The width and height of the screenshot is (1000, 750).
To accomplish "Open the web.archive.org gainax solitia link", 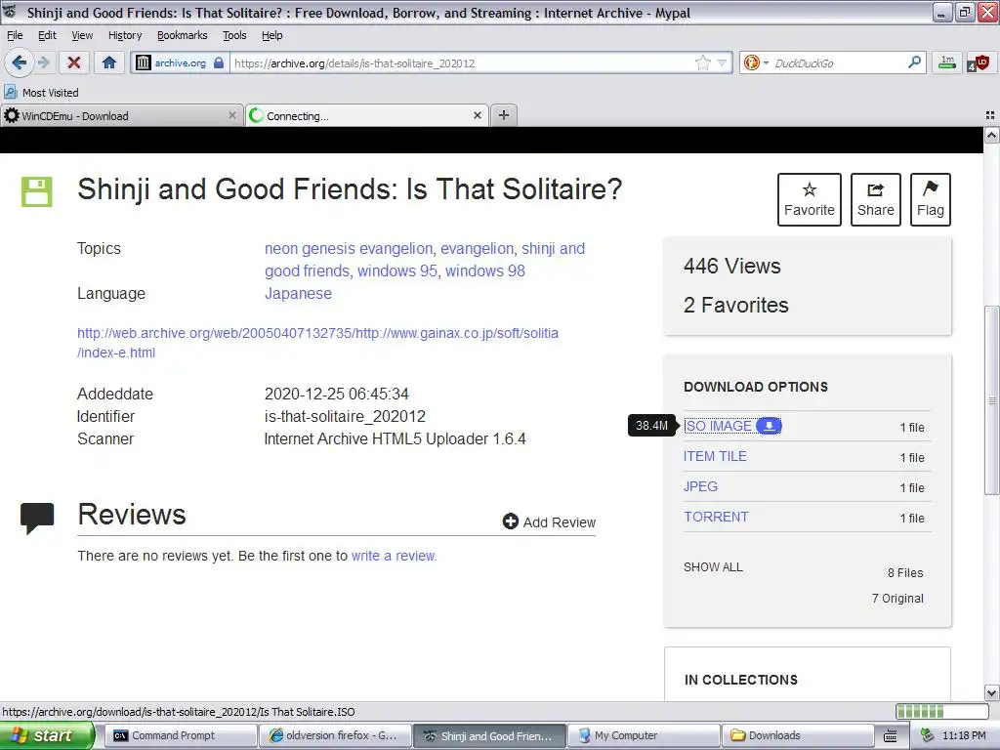I will pyautogui.click(x=317, y=343).
